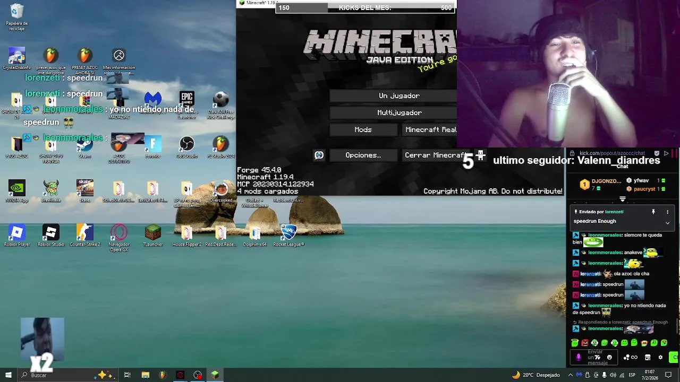Open File Explorer from the taskbar
Screen dimensions: 680x382
145,375
